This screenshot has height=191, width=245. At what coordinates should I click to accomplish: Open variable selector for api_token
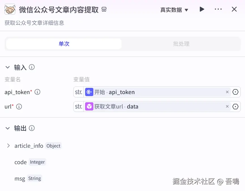pos(235,92)
